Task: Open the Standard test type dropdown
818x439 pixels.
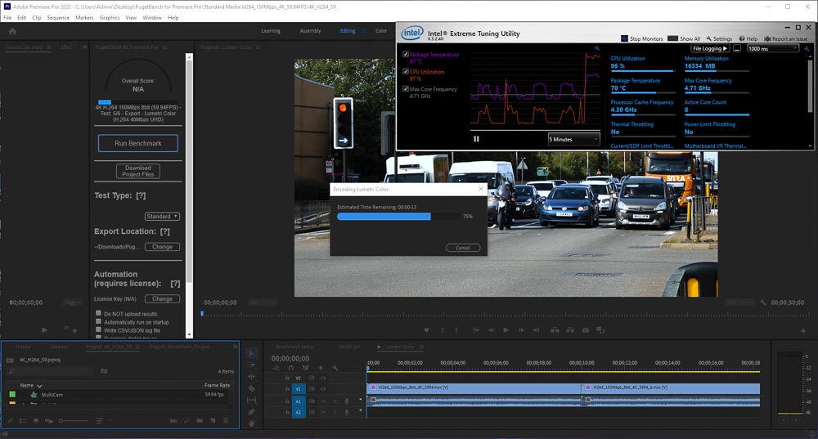Action: point(162,217)
